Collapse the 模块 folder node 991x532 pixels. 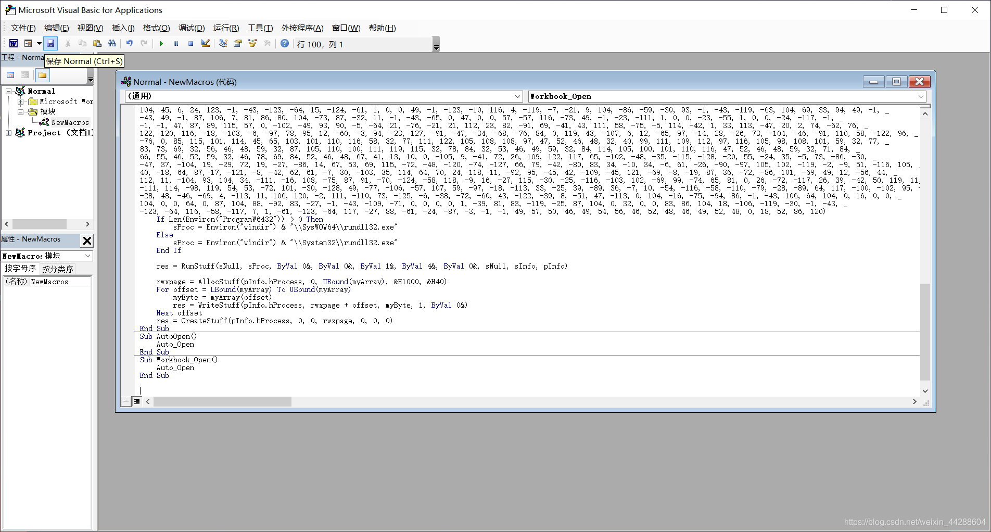coord(21,112)
